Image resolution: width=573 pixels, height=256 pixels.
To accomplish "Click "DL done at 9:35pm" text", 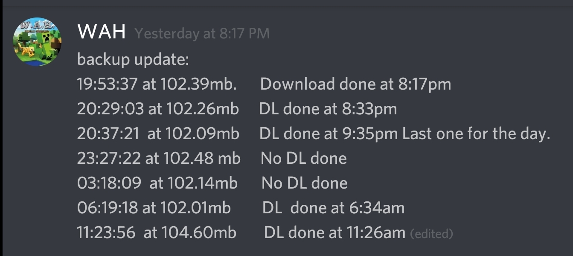I will 329,134.
